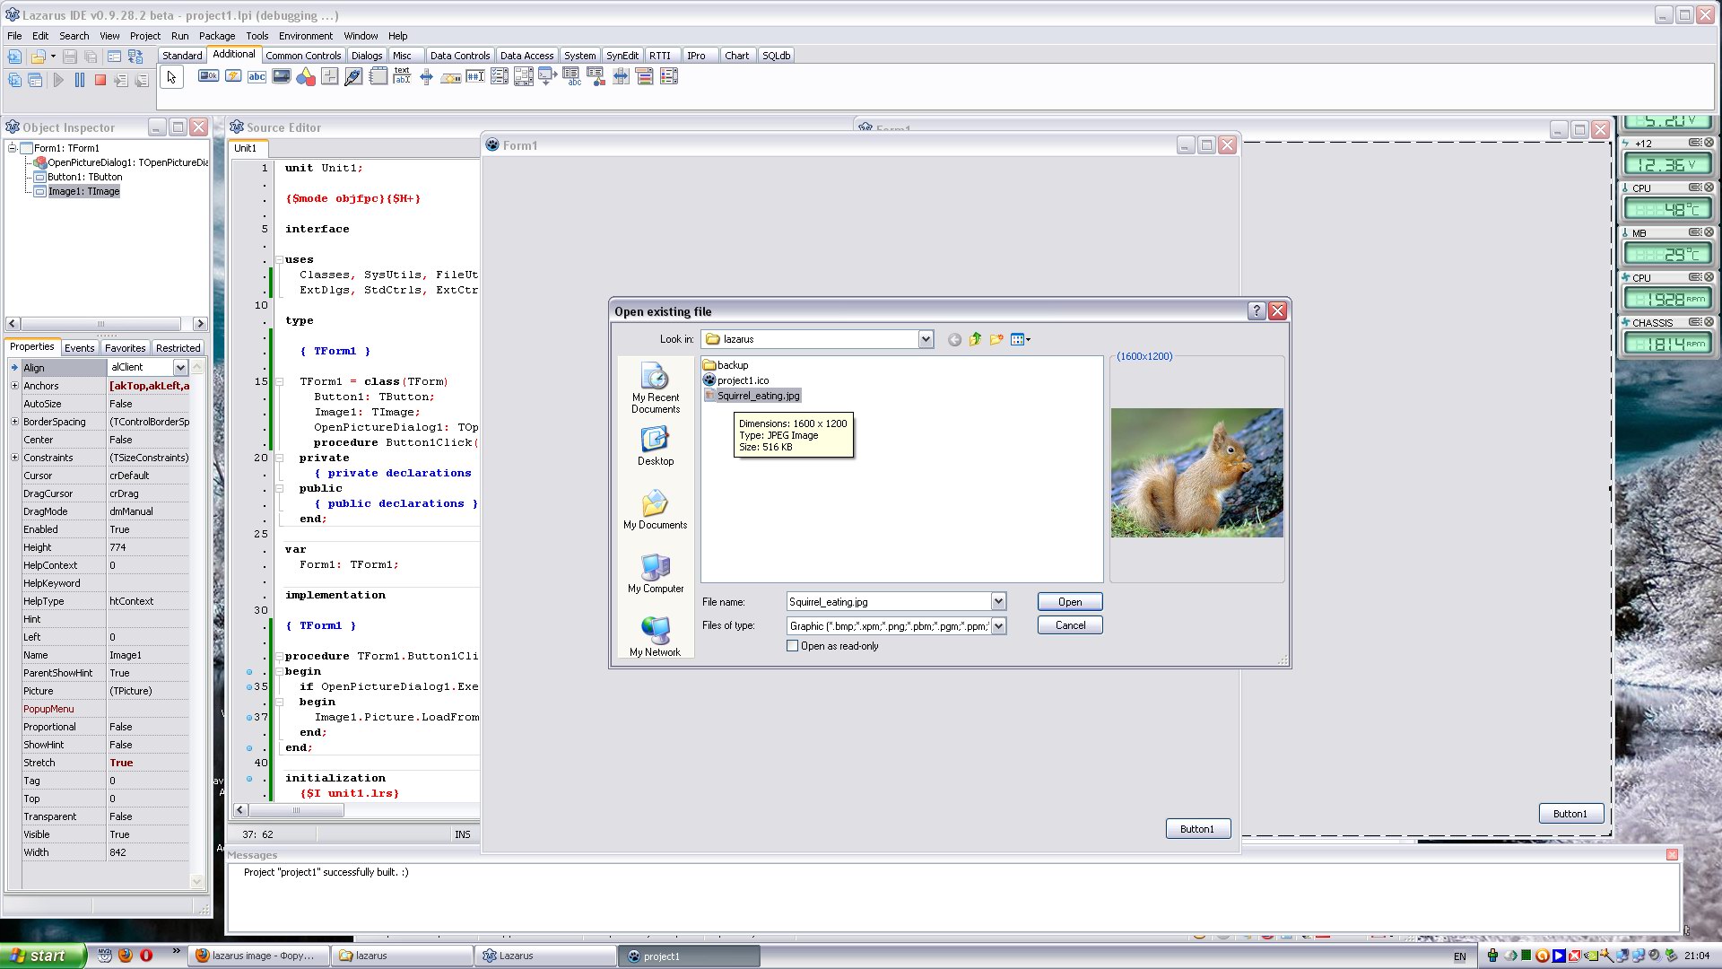Open the Align property value dropdown
Screen dimensions: 1722x969
click(x=180, y=367)
